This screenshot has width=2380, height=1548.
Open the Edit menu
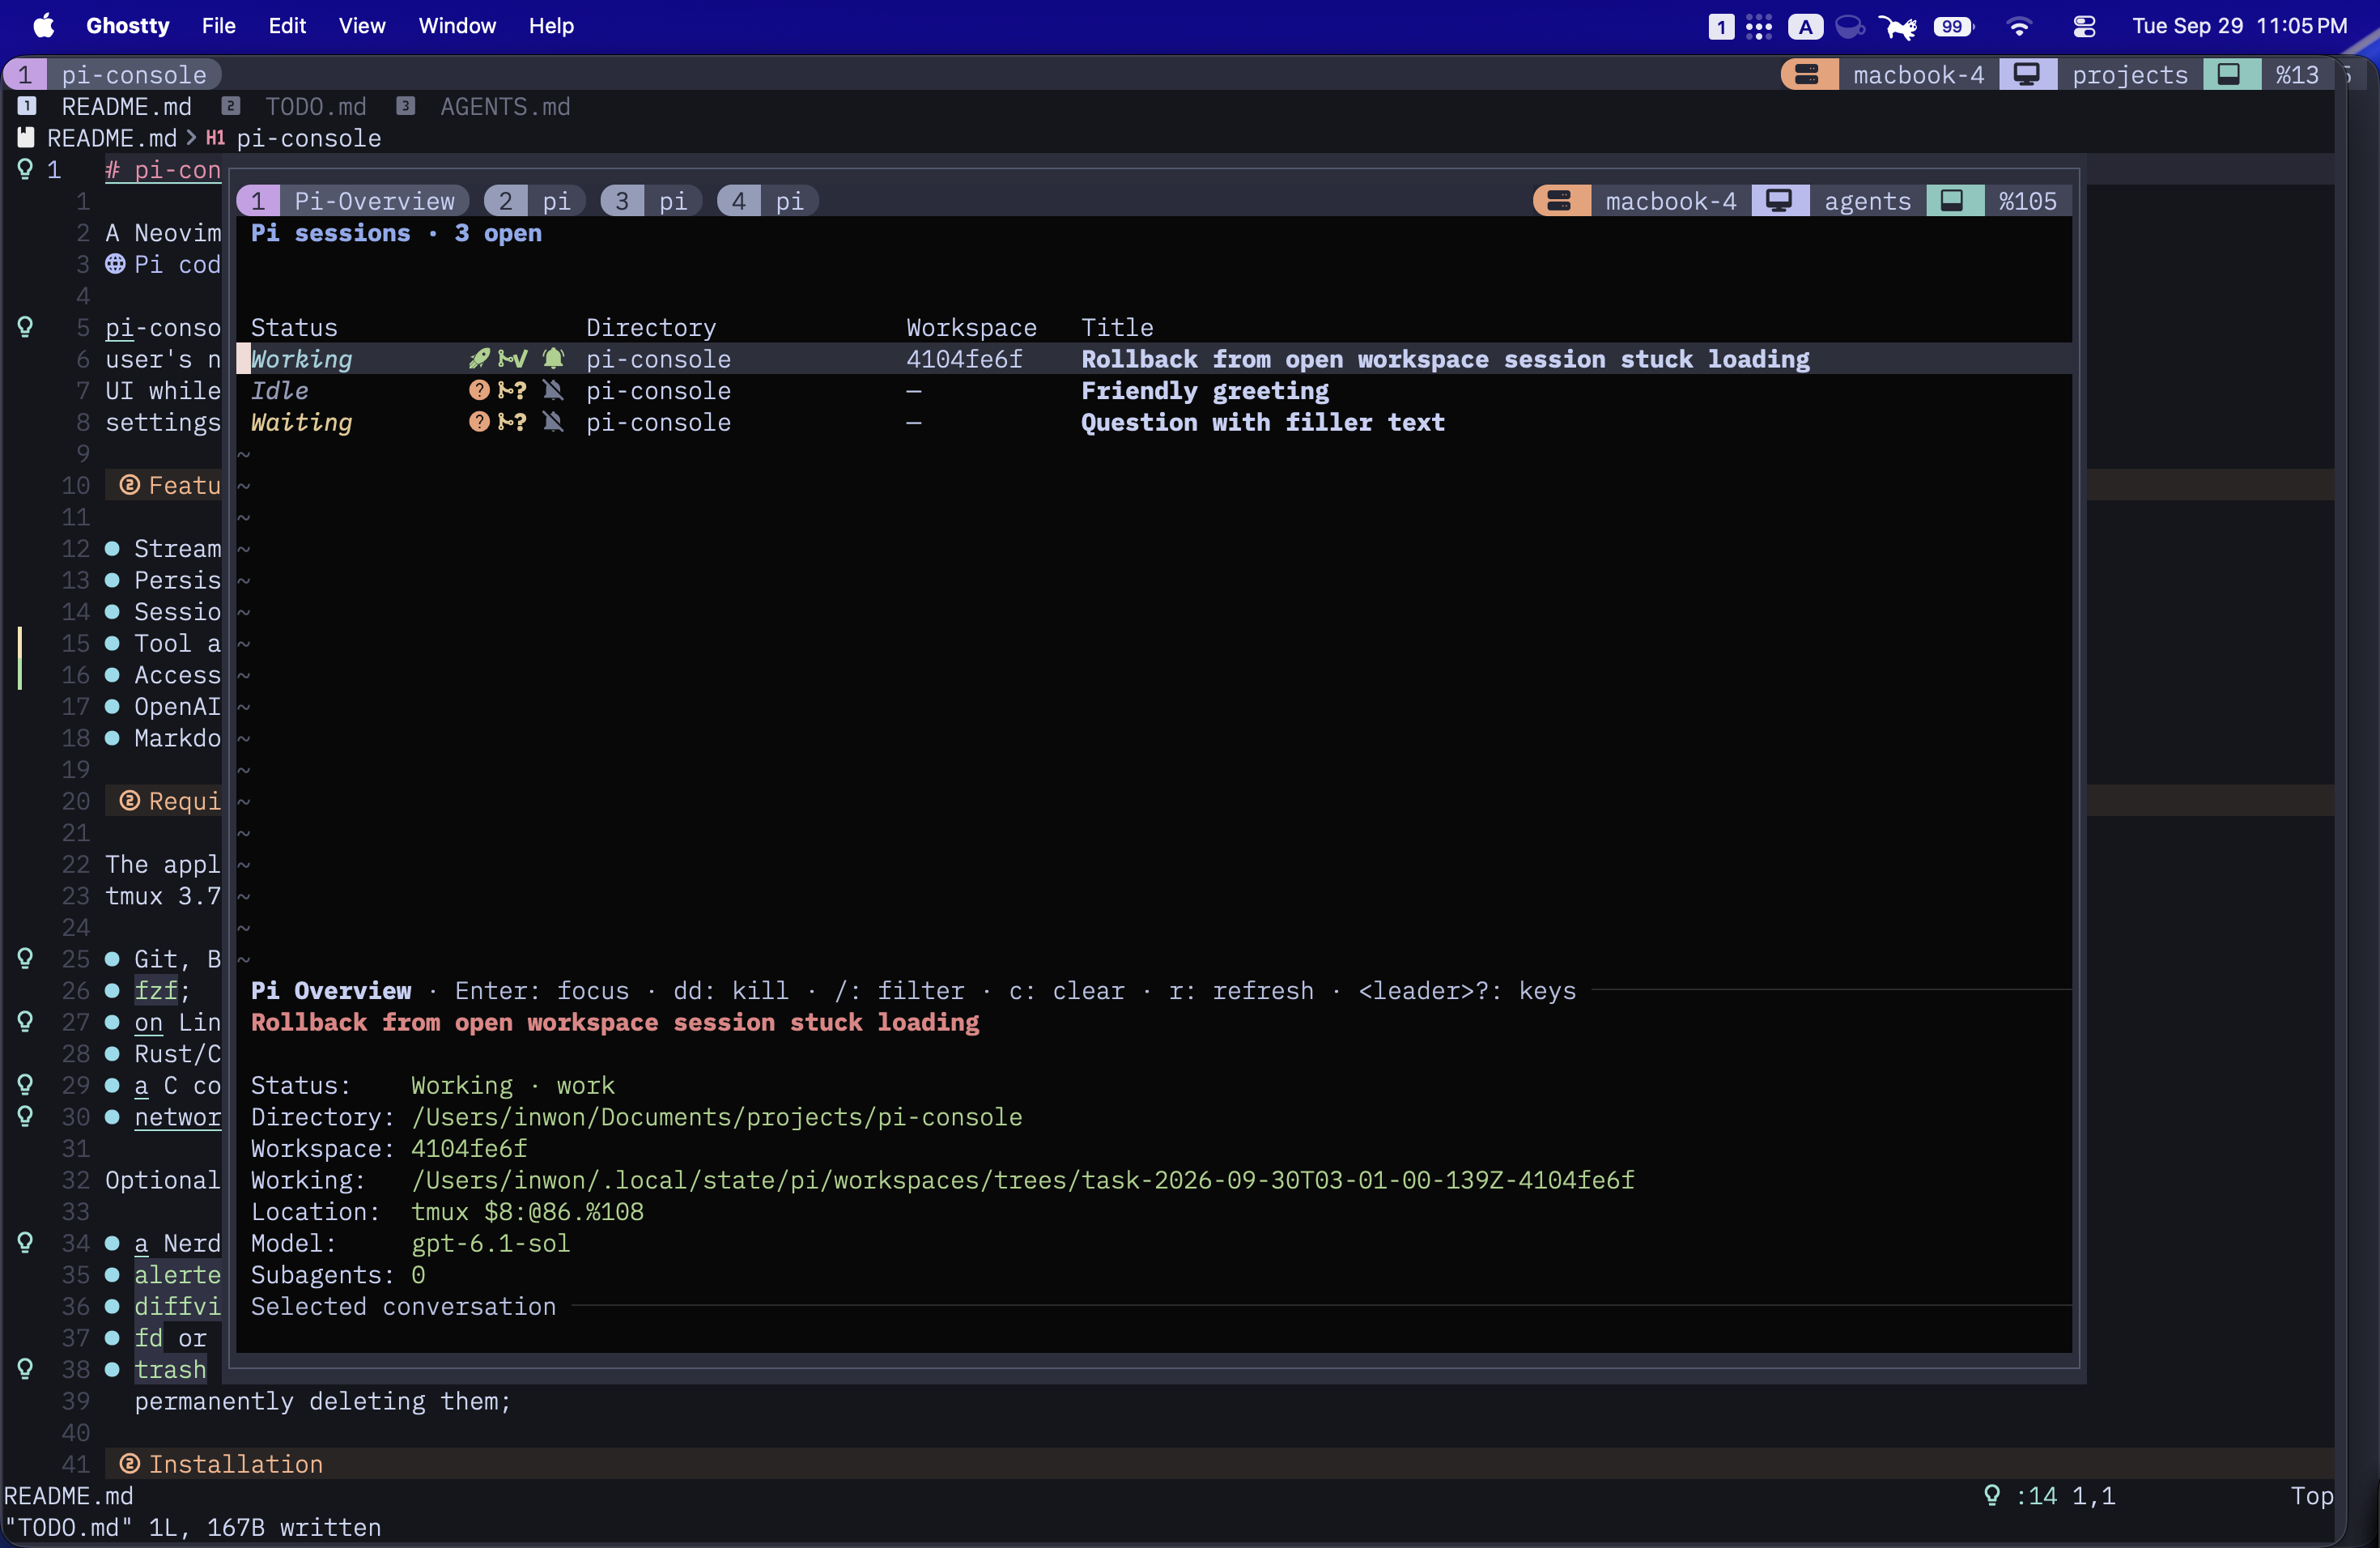click(x=287, y=26)
